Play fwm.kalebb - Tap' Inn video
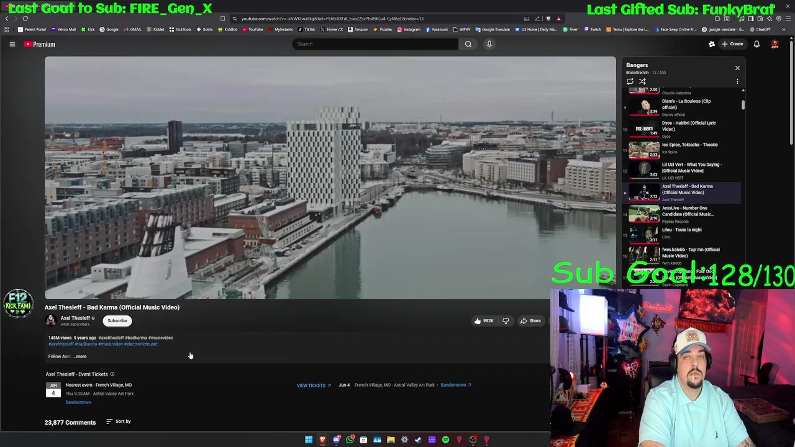This screenshot has width=795, height=447. coord(681,255)
